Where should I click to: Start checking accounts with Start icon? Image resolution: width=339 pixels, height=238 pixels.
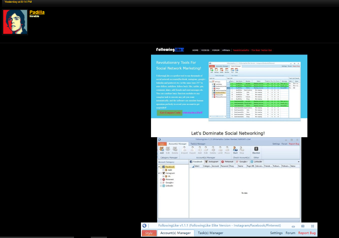[x=235, y=149]
